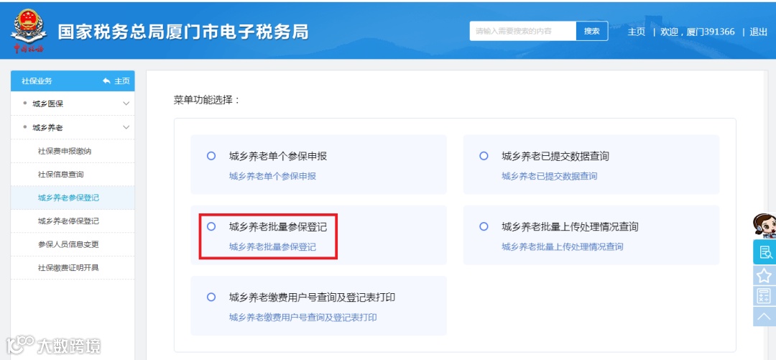Click 主页 link in top header
776x360 pixels.
637,32
